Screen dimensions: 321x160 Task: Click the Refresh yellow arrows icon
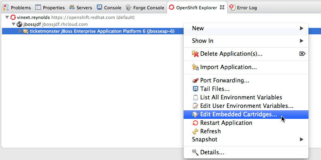tap(195, 131)
